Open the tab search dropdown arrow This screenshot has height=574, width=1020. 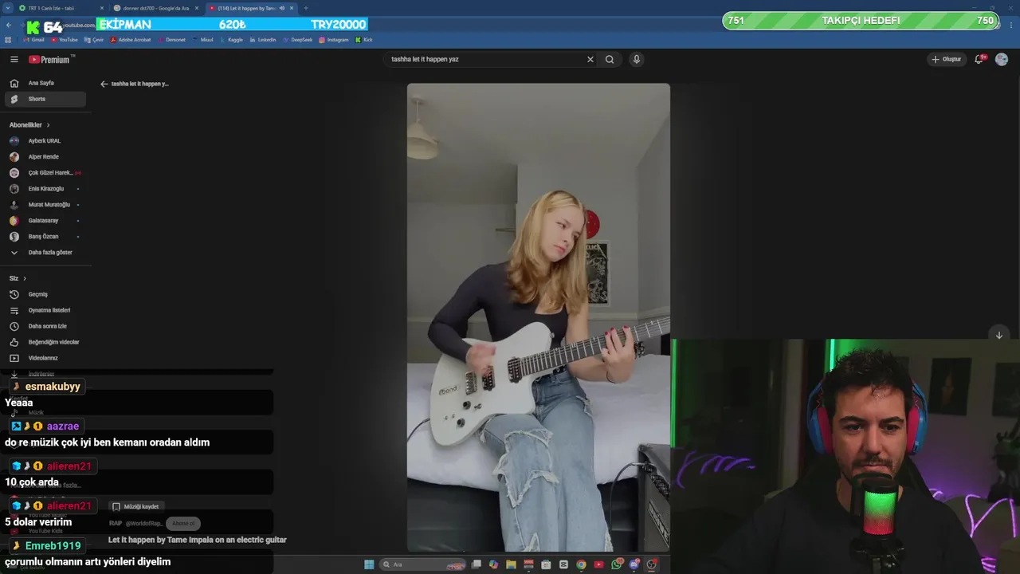[x=7, y=8]
